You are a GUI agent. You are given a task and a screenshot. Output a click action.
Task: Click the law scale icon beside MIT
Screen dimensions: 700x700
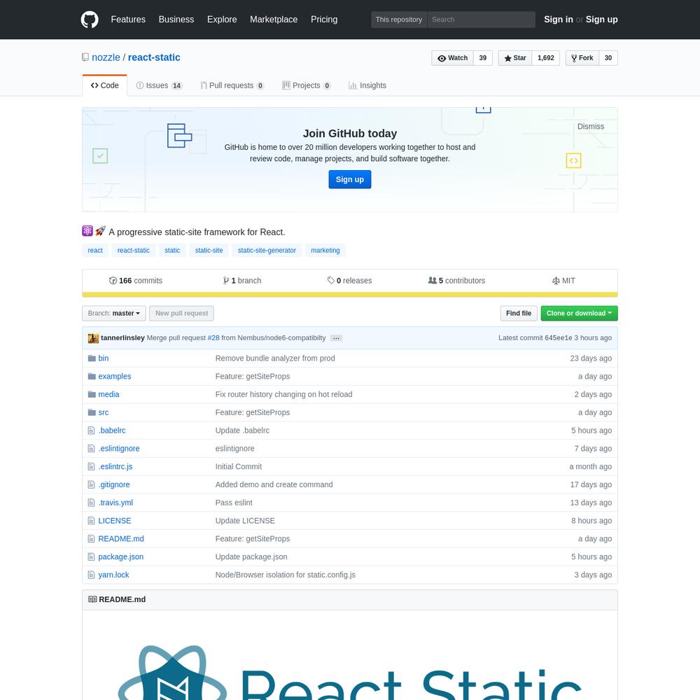click(556, 281)
